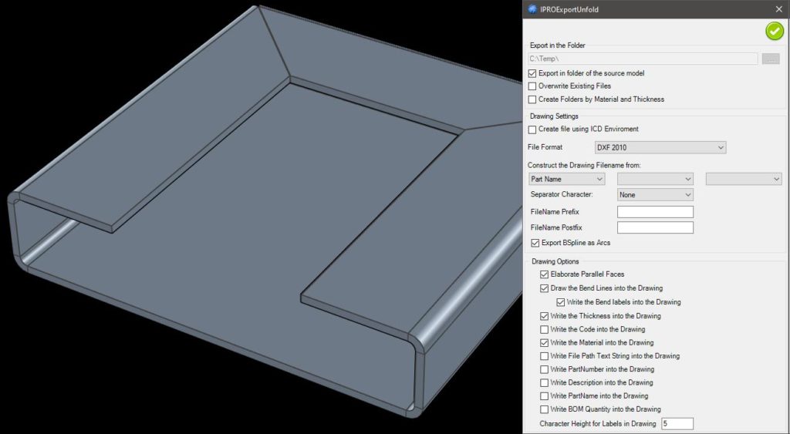This screenshot has width=790, height=434.
Task: Enable Write File Path Text String option
Action: click(544, 356)
